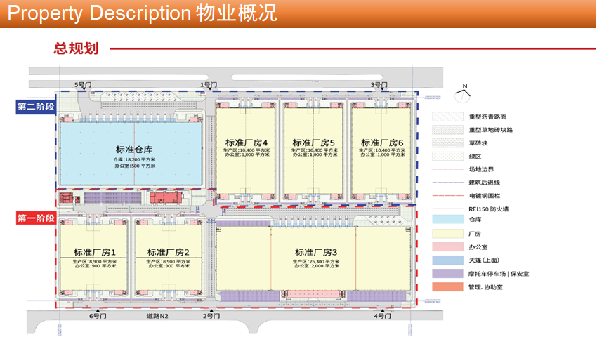Viewport: 597px width, 337px height.
Task: Select the 重型沥青路面 legend pattern icon
Action: tap(445, 117)
